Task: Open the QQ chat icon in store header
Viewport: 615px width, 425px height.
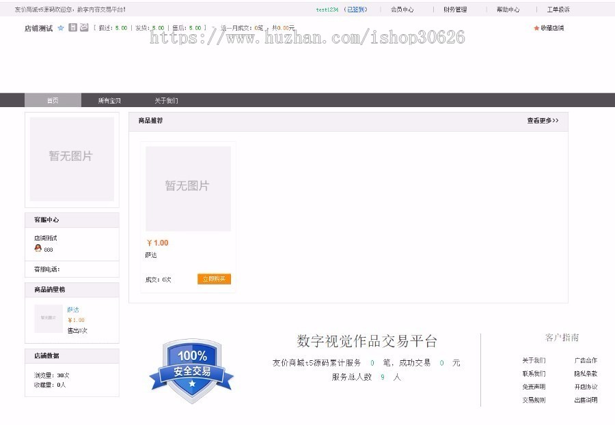Action: tap(85, 28)
